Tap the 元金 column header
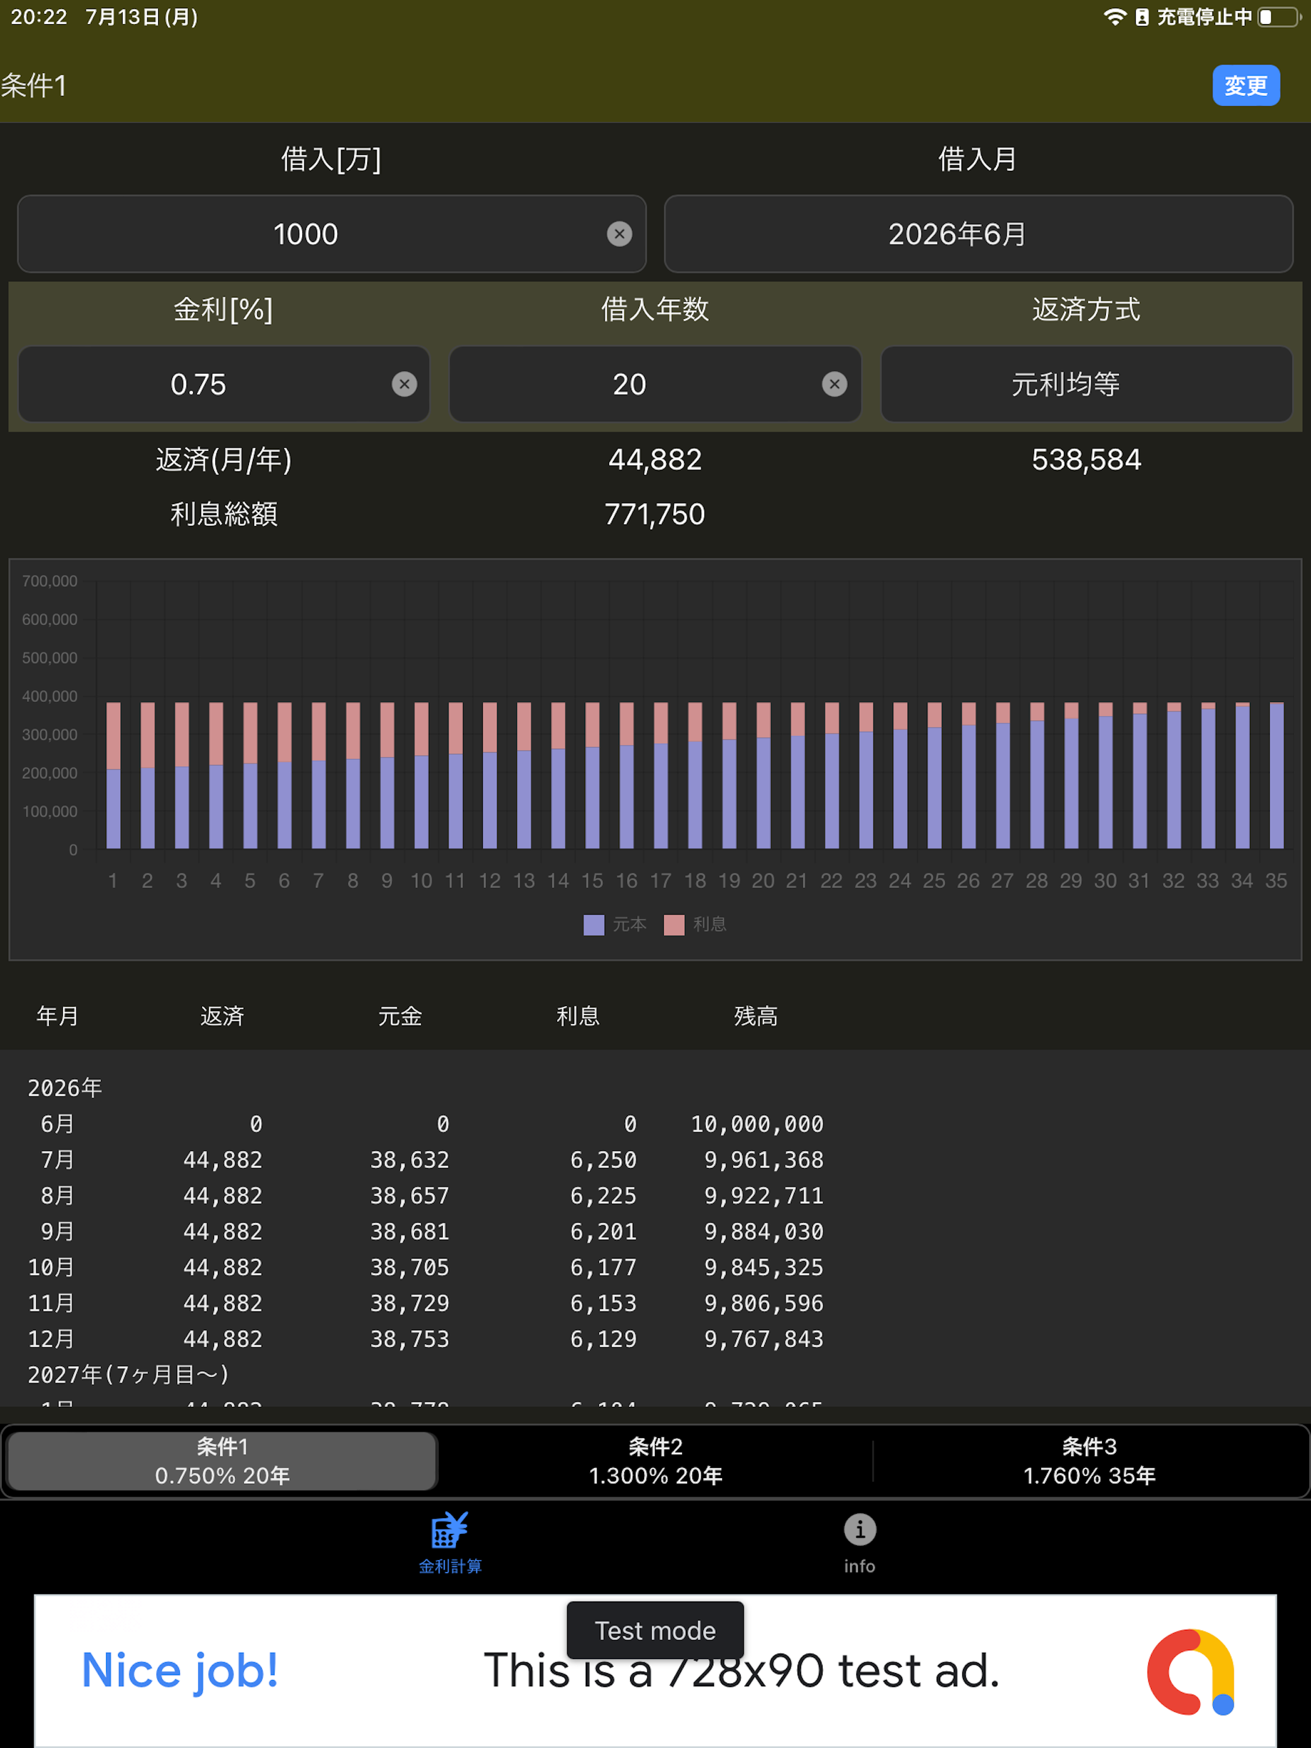 pyautogui.click(x=400, y=1016)
